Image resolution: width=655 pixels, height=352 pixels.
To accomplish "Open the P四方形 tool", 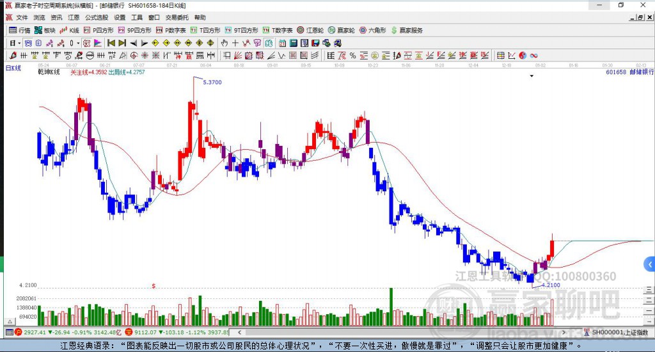I will point(99,30).
